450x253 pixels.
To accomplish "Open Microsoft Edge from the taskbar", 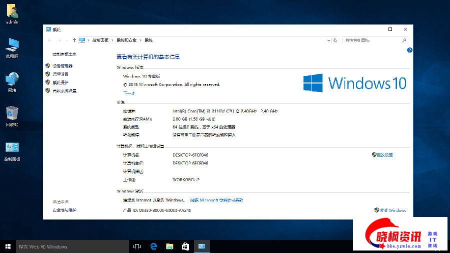I will coord(154,246).
